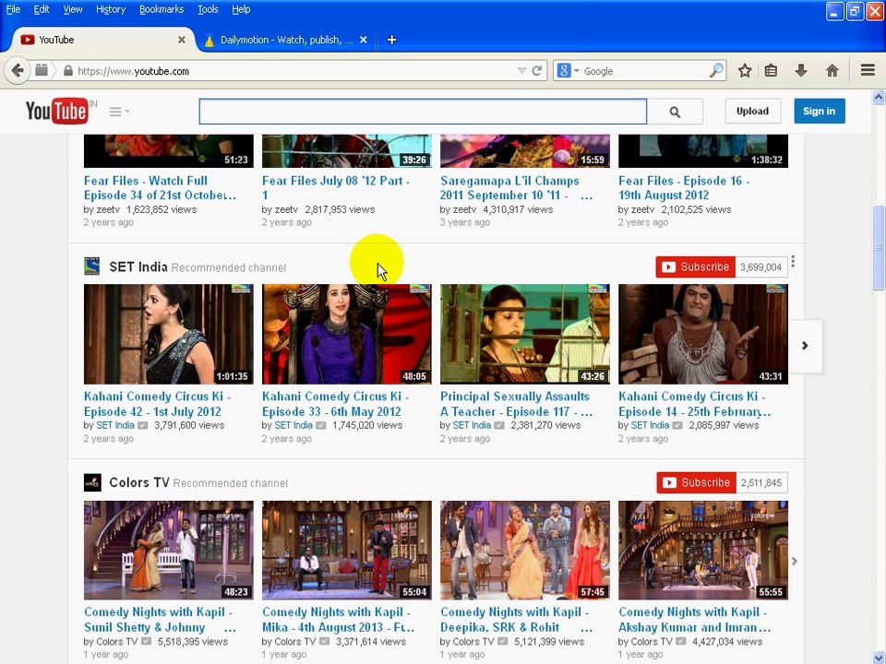
Task: Open SET India section options dots
Action: (794, 261)
